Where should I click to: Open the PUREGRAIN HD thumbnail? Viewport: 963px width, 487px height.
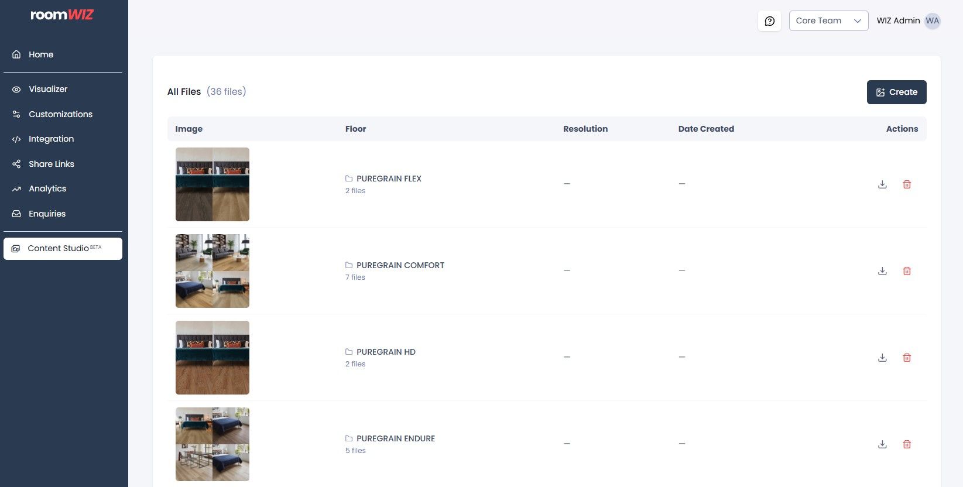[213, 358]
